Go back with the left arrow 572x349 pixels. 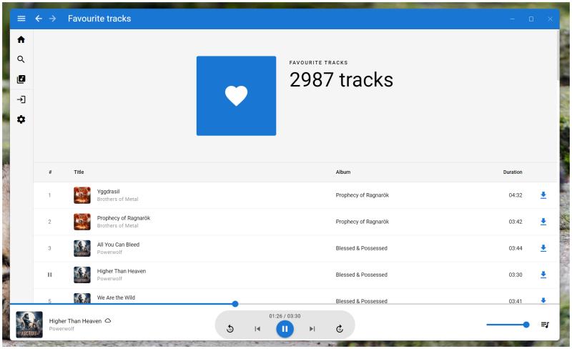tap(39, 19)
